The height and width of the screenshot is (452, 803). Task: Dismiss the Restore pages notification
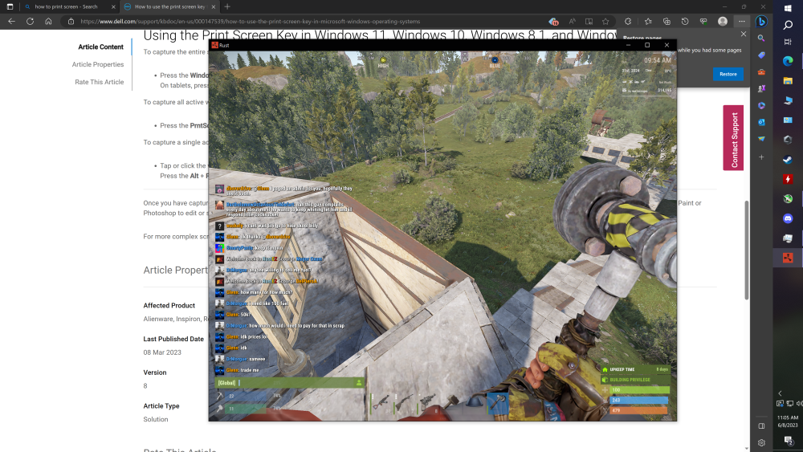pyautogui.click(x=744, y=34)
